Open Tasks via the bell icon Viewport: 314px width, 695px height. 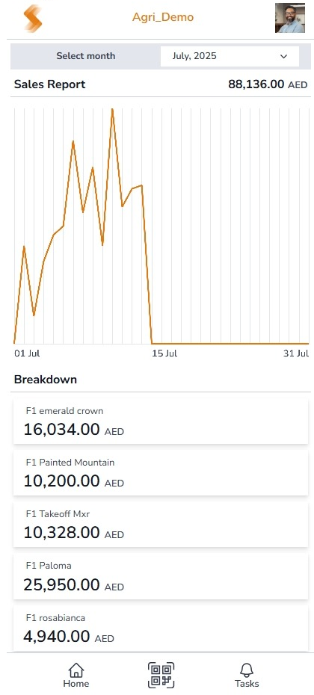[247, 675]
